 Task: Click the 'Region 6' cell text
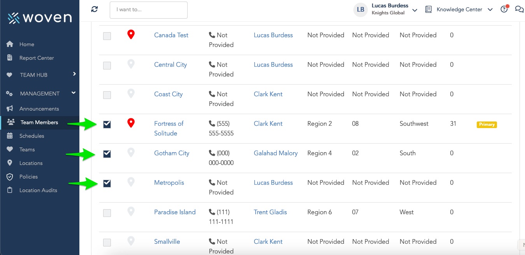pos(320,212)
